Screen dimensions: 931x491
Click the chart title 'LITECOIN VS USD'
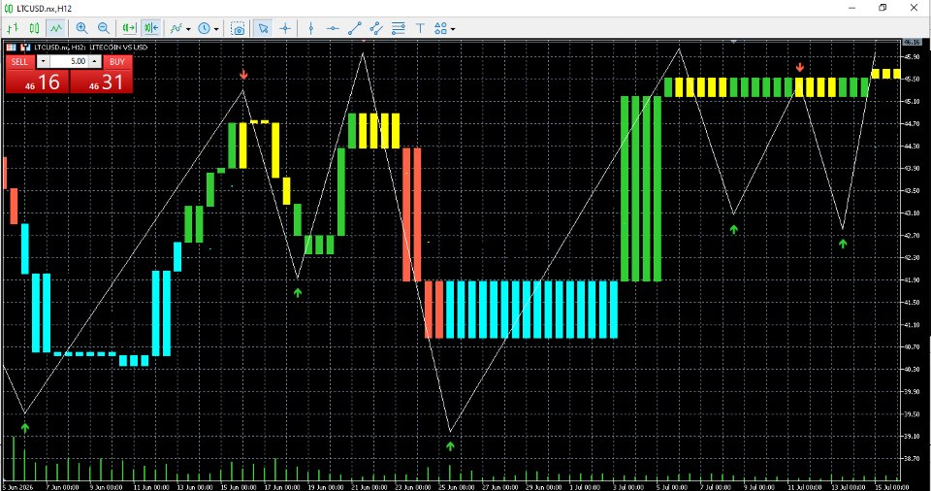[x=118, y=47]
